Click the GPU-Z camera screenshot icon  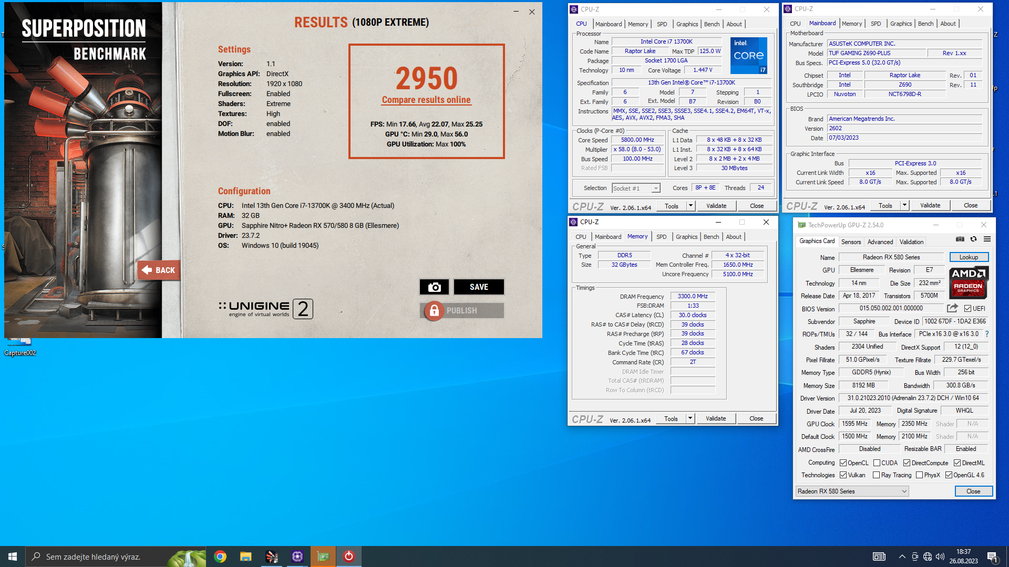click(x=960, y=239)
